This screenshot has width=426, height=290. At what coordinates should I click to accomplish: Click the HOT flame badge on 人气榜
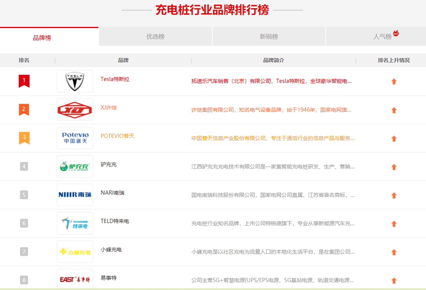pos(396,33)
